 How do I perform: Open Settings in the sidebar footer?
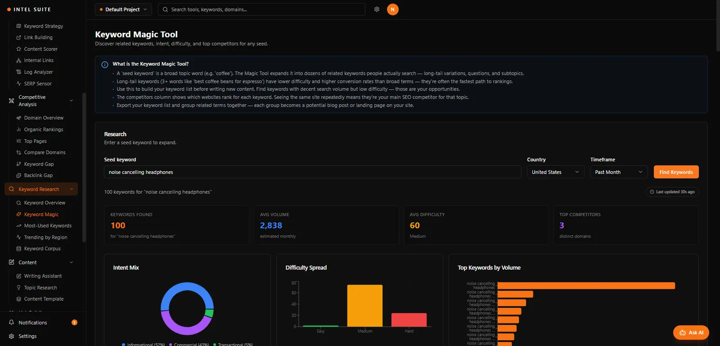pos(27,336)
